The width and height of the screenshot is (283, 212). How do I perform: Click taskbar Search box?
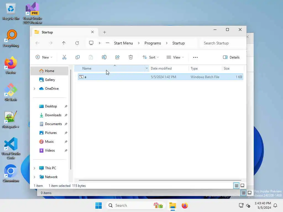click(135, 205)
